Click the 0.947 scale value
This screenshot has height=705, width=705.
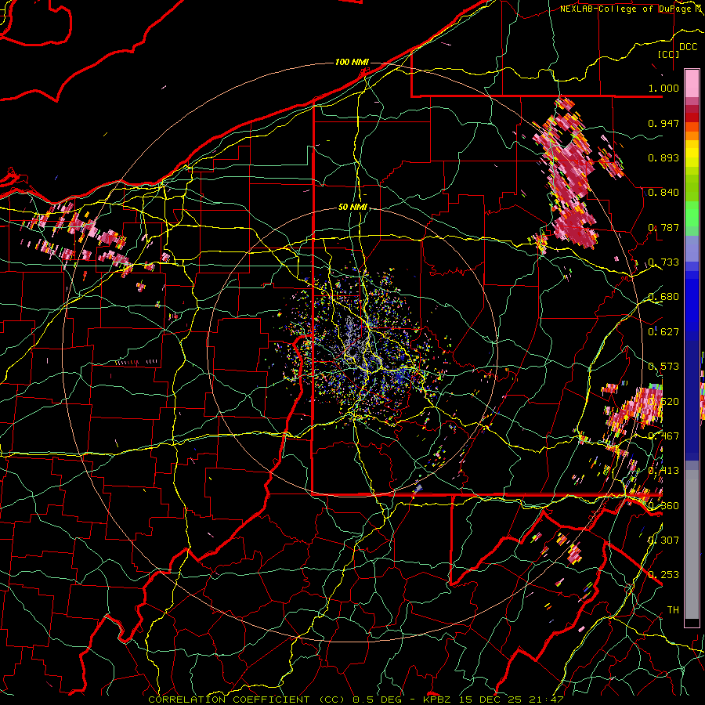[x=663, y=123]
